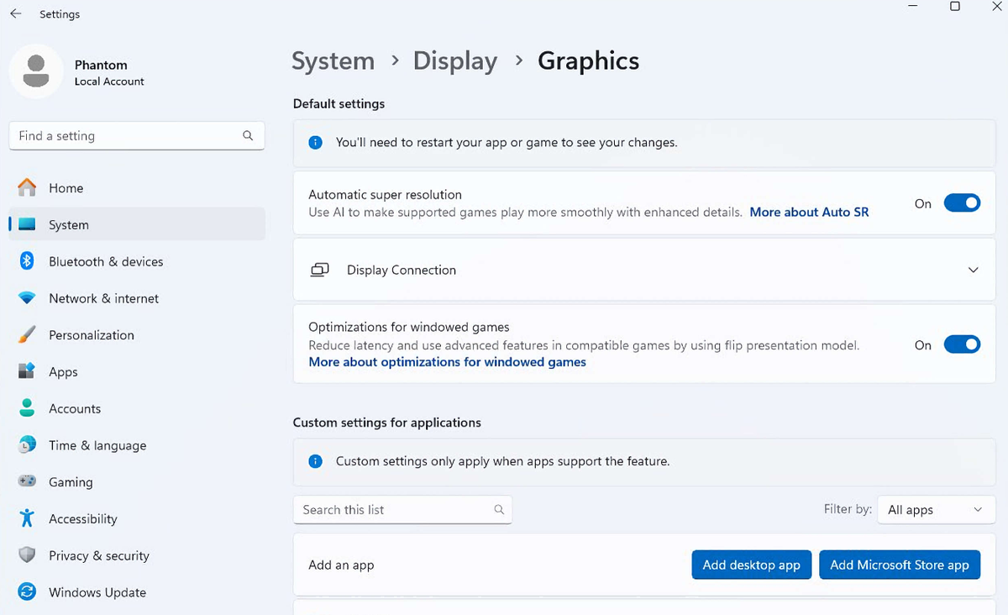Click the Privacy & security shield icon
Viewport: 1008px width, 615px height.
(x=27, y=555)
